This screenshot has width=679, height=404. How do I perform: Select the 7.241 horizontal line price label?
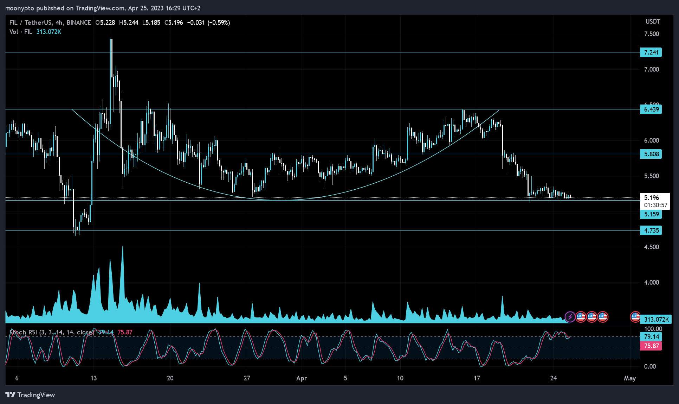[651, 52]
